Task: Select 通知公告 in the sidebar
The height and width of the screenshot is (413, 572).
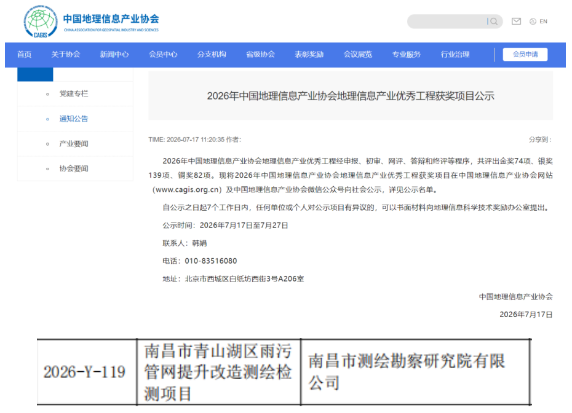Action: (74, 119)
